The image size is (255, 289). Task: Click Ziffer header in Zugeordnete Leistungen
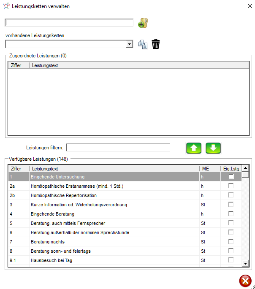coord(19,65)
